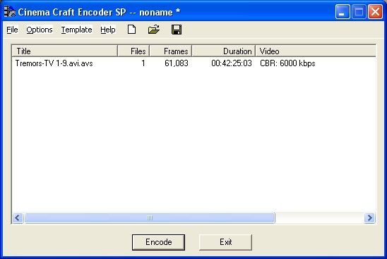Click the New file toolbar icon
The height and width of the screenshot is (259, 387).
131,30
